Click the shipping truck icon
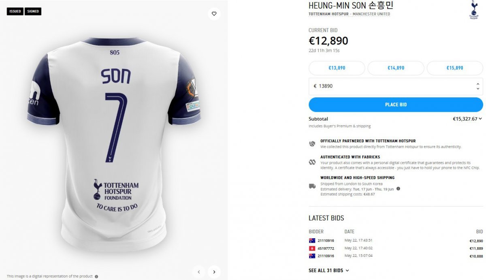 [x=312, y=186]
